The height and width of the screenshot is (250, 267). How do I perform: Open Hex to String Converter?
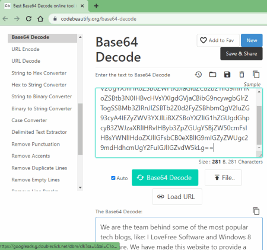click(39, 85)
